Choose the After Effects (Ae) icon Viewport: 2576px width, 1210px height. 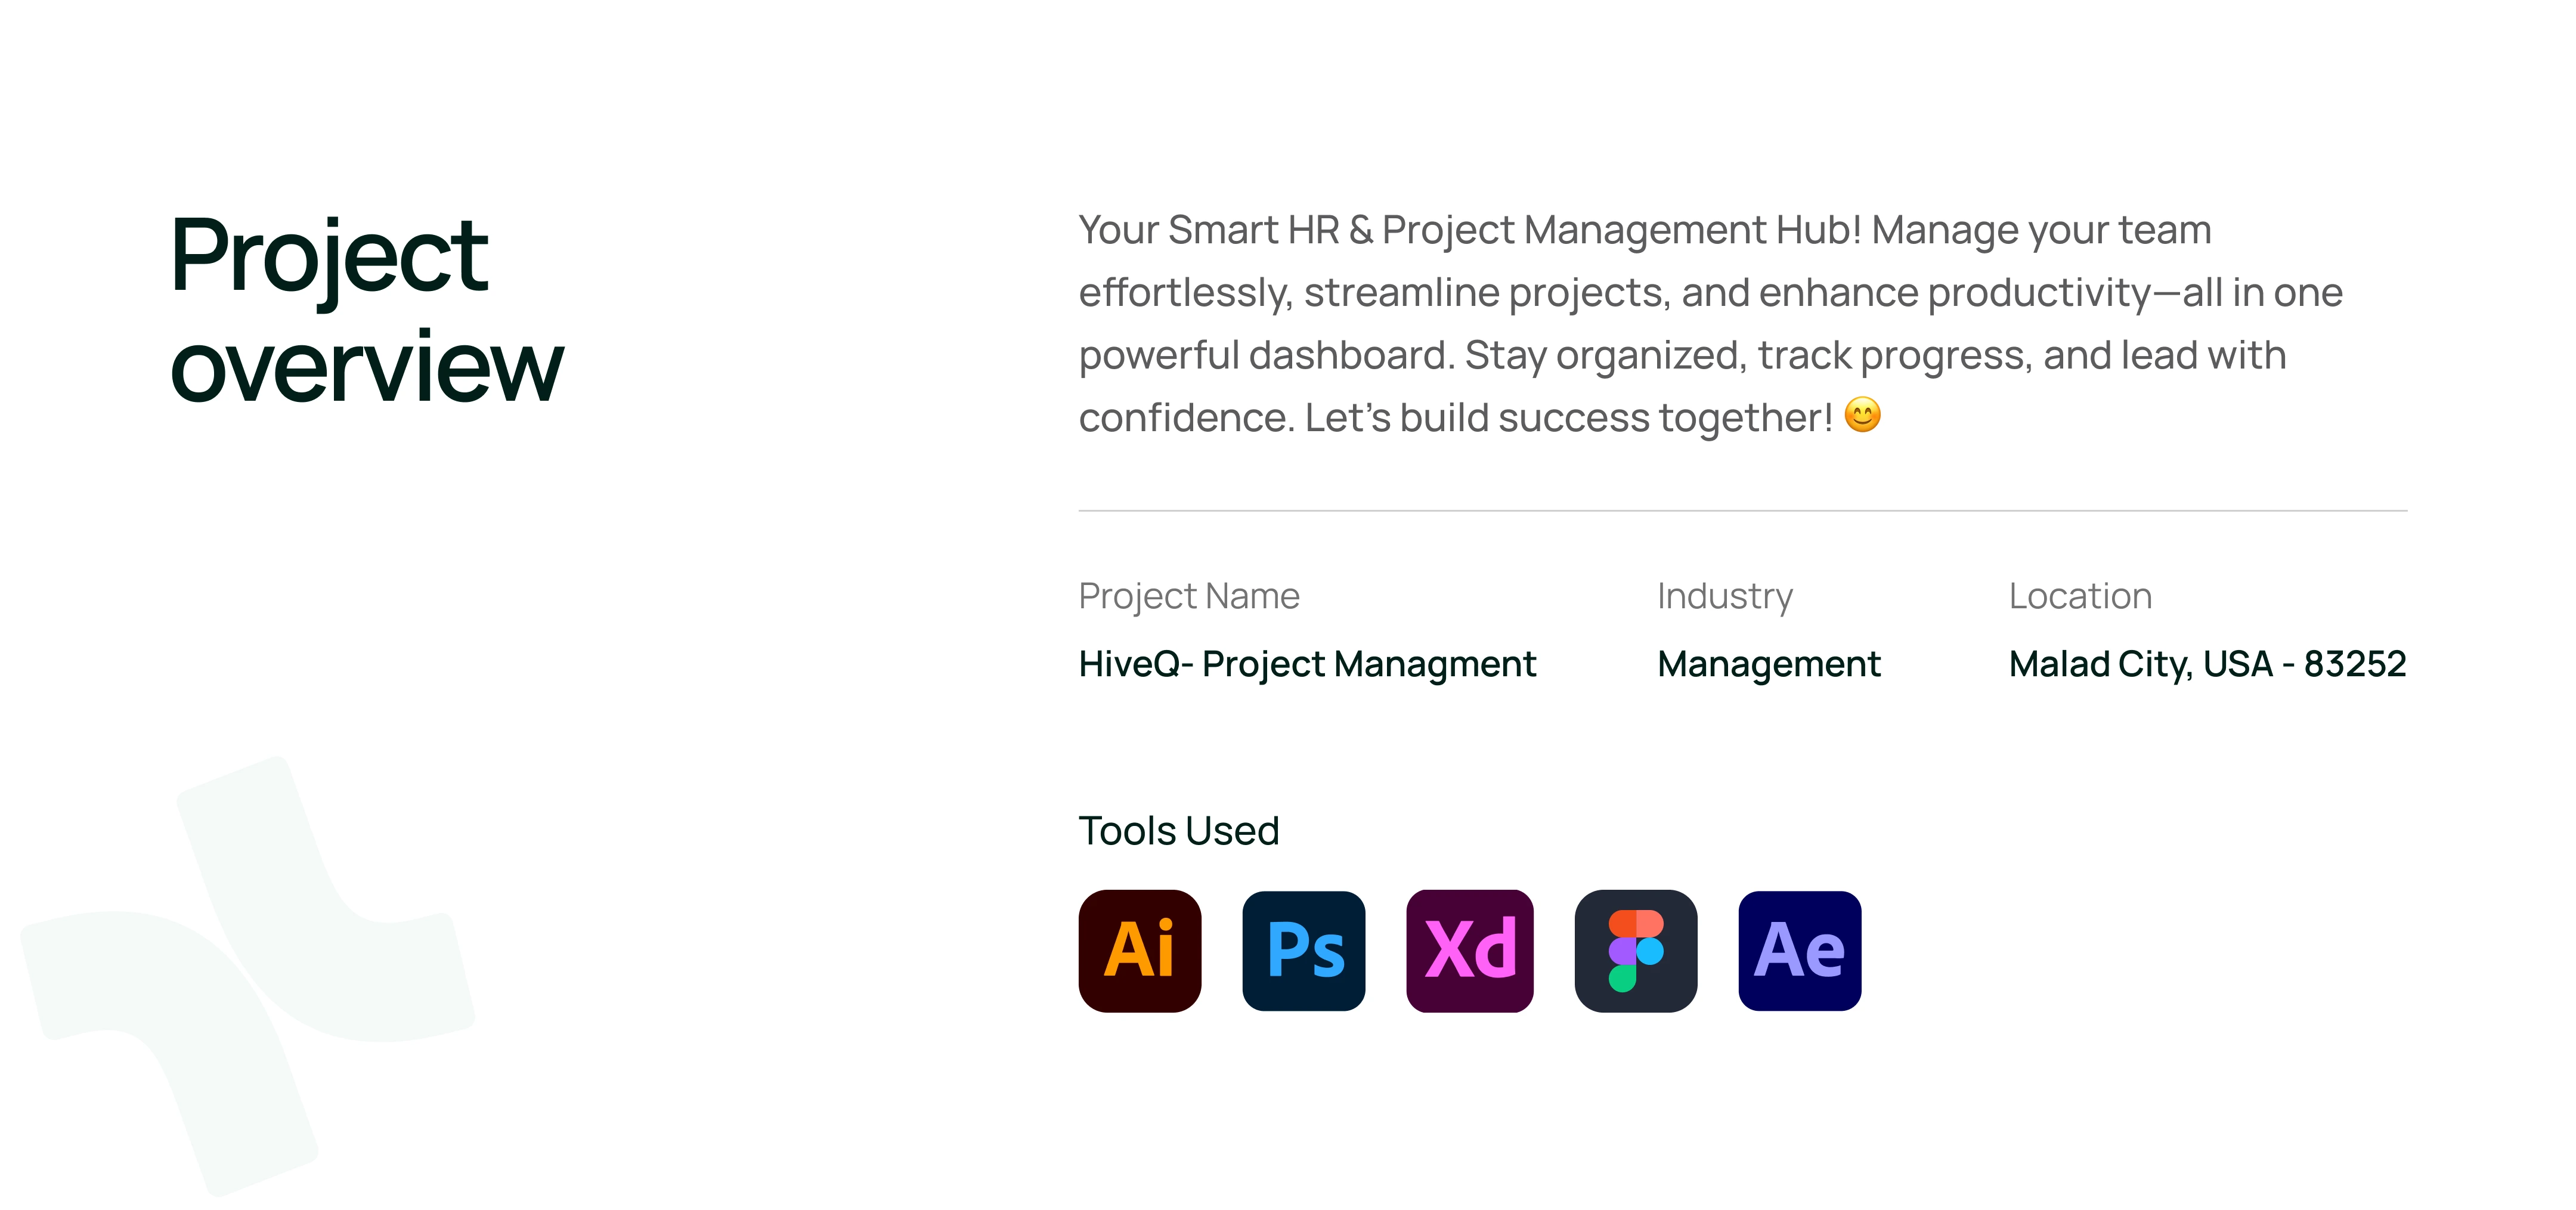(x=1799, y=950)
